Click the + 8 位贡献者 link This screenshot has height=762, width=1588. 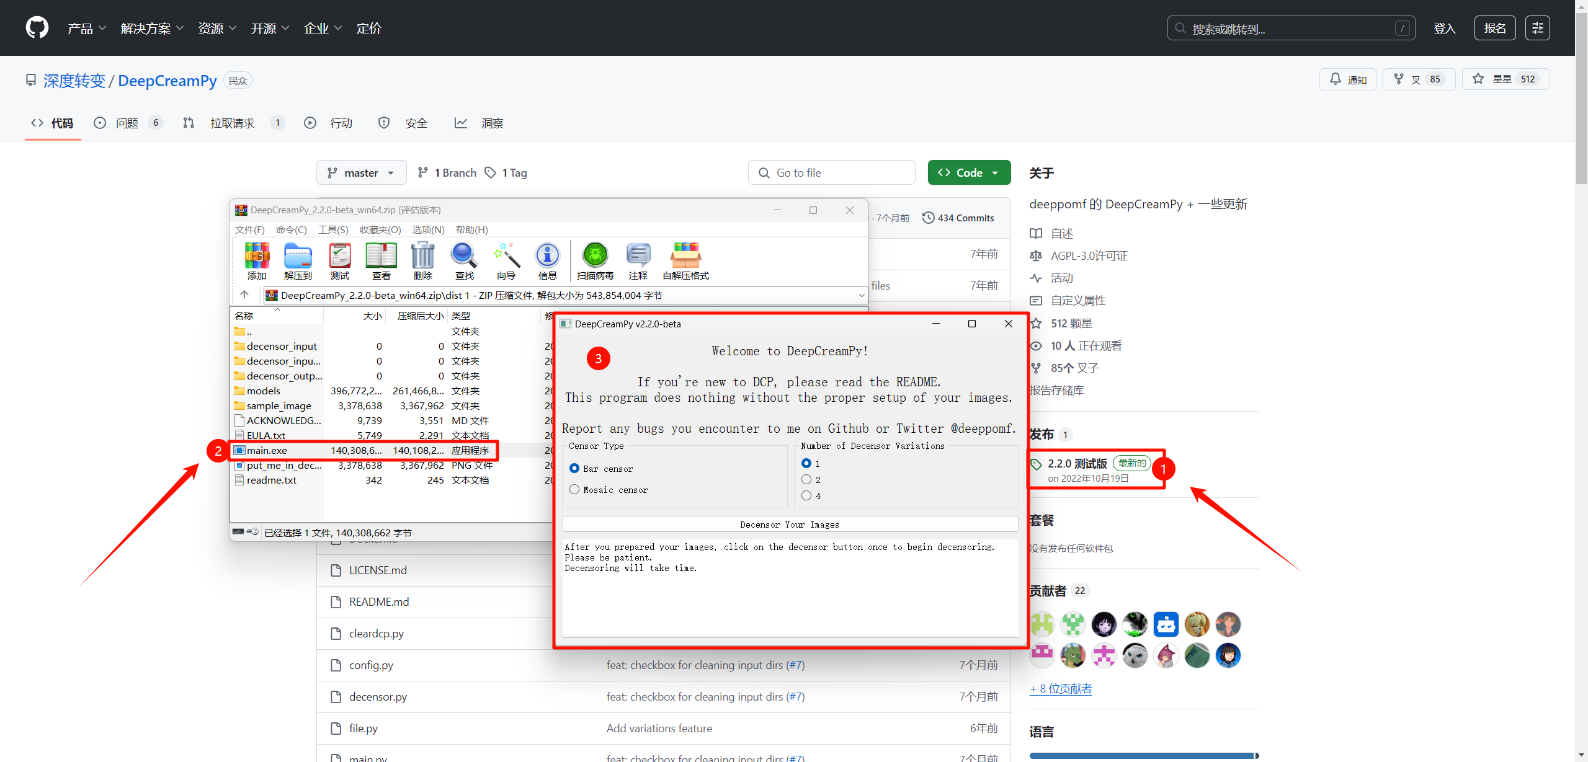point(1061,689)
